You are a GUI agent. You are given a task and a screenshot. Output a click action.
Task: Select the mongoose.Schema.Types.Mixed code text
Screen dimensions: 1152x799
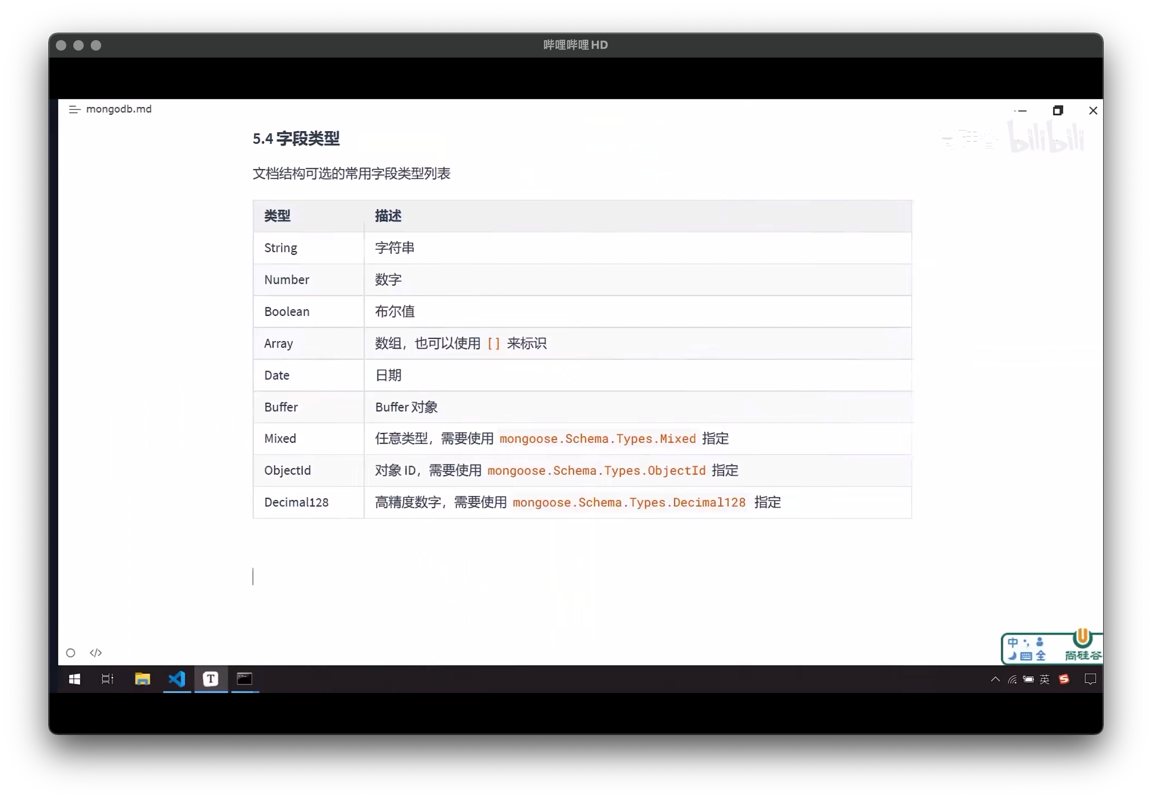(x=597, y=439)
